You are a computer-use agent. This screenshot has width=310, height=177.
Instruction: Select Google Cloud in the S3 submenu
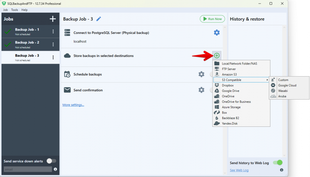click(x=289, y=85)
